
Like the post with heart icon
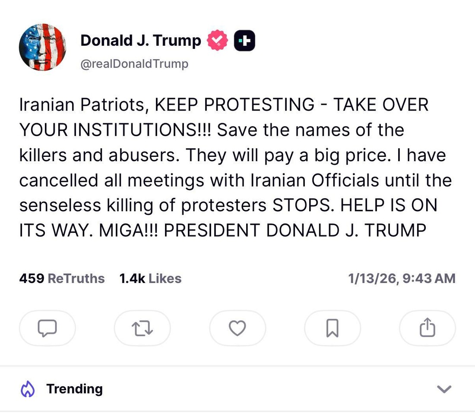[237, 328]
